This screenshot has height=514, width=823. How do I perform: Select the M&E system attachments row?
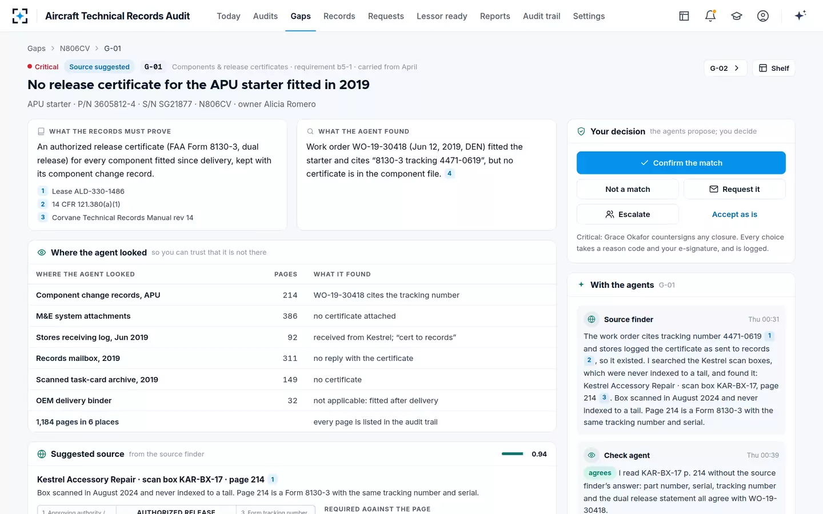coord(292,316)
